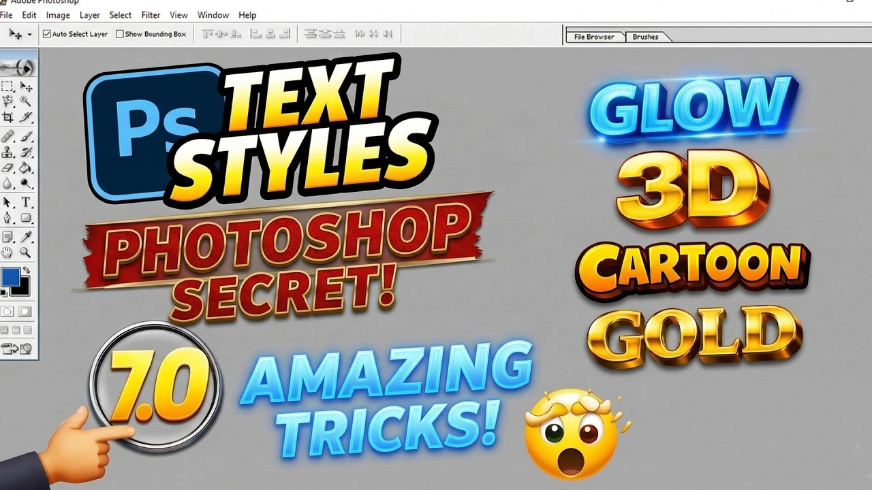The height and width of the screenshot is (490, 872).
Task: Select the Notes tool
Action: [x=7, y=237]
